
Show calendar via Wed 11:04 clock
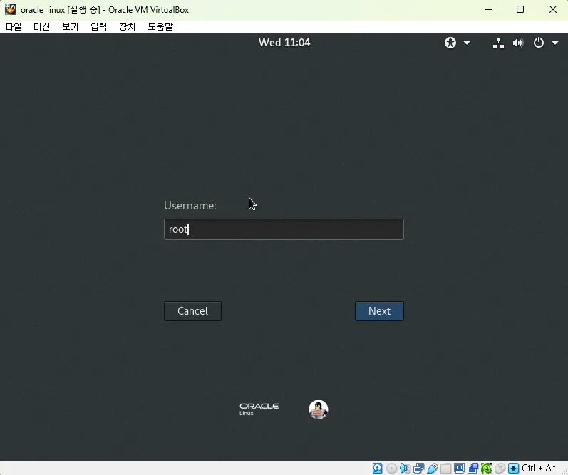[x=284, y=43]
